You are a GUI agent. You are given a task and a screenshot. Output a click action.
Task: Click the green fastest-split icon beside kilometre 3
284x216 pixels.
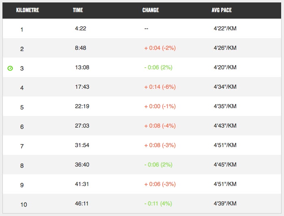10,68
